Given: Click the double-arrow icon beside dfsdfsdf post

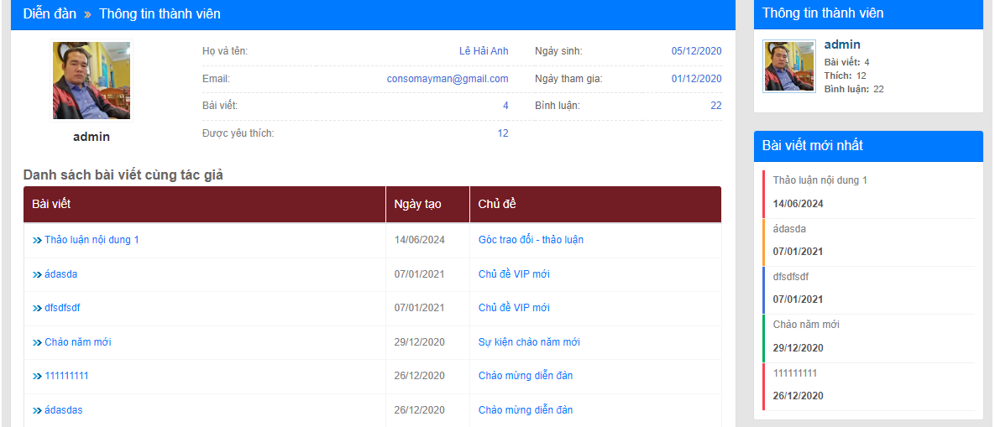Looking at the screenshot, I should (37, 308).
